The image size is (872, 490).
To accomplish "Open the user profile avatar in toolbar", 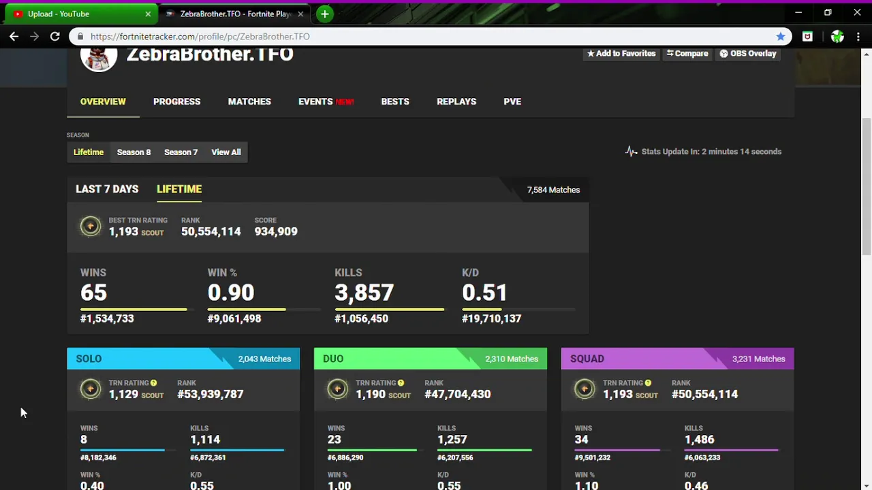I will point(837,36).
